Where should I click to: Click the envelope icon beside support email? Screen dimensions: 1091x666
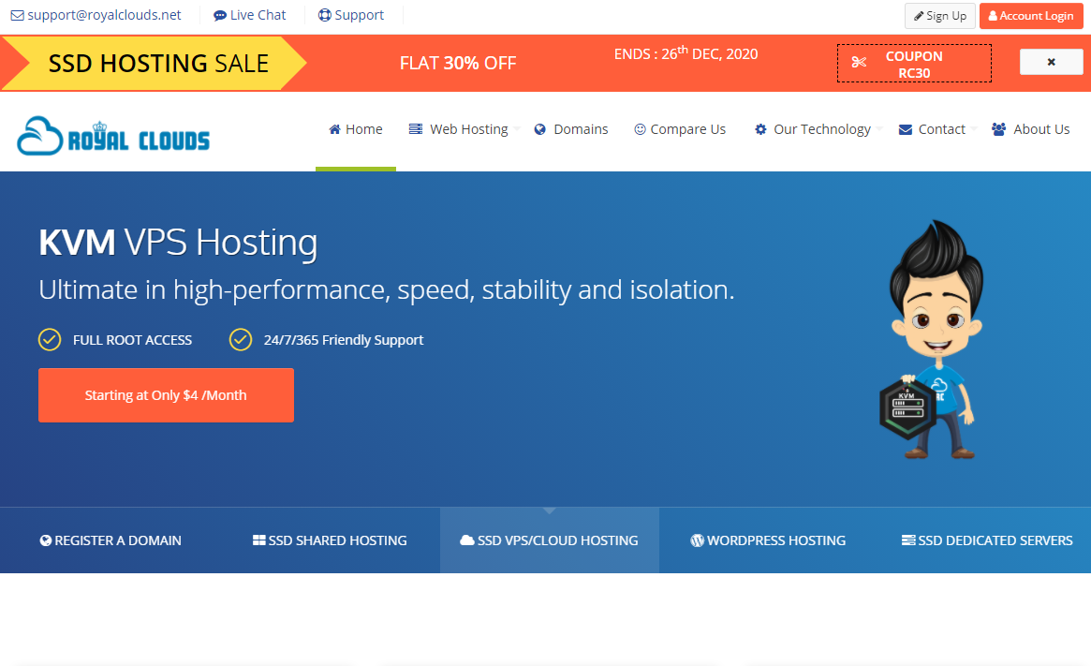18,15
